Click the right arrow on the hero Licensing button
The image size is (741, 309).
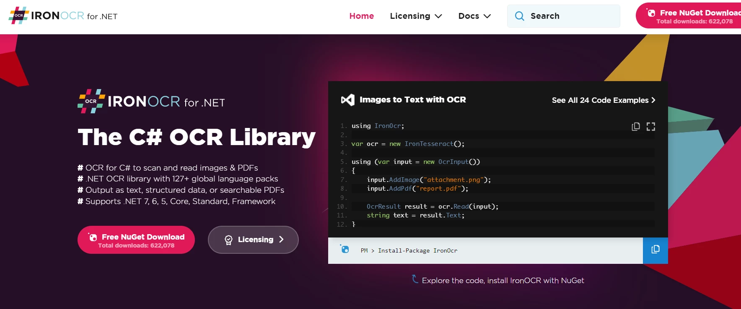pyautogui.click(x=282, y=240)
